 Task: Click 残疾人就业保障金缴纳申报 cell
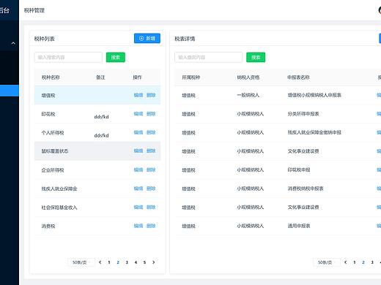(314, 132)
